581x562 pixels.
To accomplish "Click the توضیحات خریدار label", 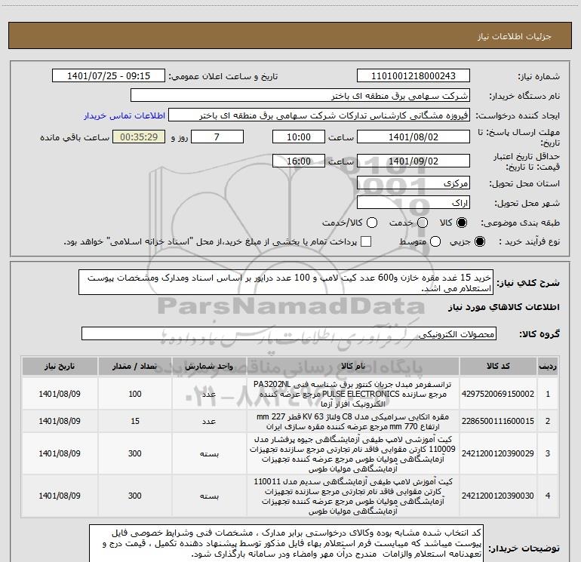I will [x=524, y=548].
